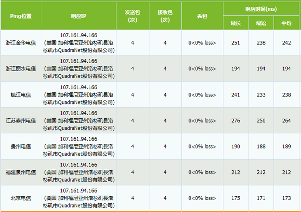
Task: Click the Ping位置 column header
Action: [x=20, y=16]
